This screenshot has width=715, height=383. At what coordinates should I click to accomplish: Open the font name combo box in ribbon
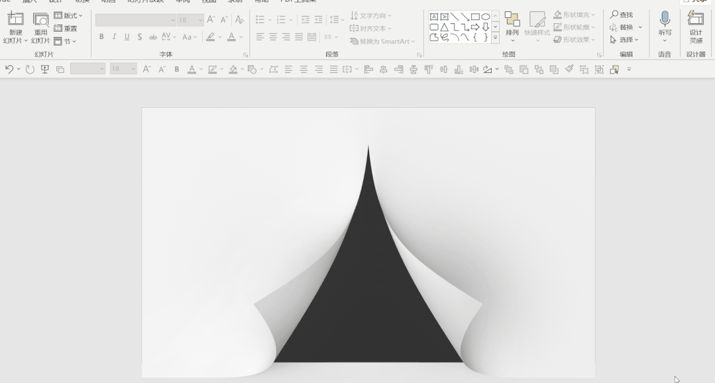135,20
